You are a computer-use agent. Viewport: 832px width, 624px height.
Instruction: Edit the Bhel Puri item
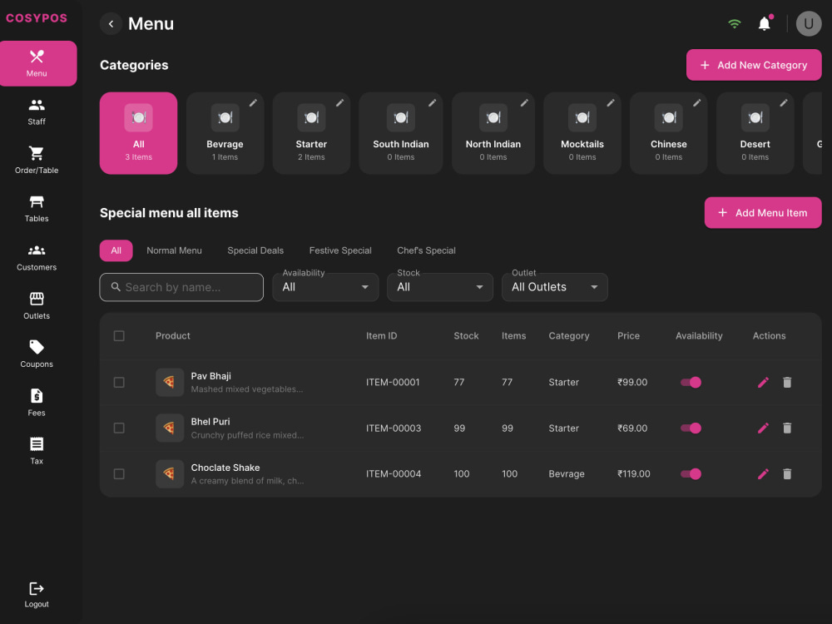coord(763,428)
